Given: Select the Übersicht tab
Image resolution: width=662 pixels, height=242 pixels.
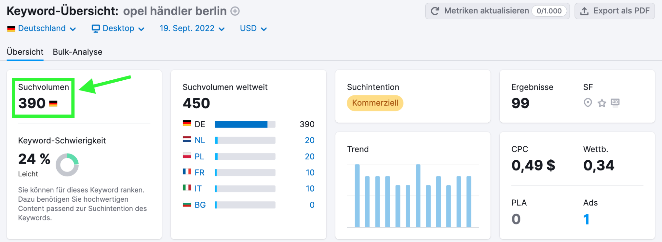Looking at the screenshot, I should pos(25,52).
